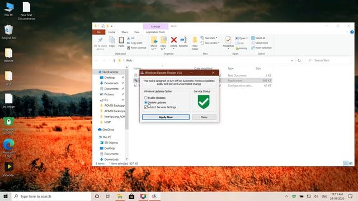
Task: Click the Cut scissors command
Action: click(x=131, y=38)
